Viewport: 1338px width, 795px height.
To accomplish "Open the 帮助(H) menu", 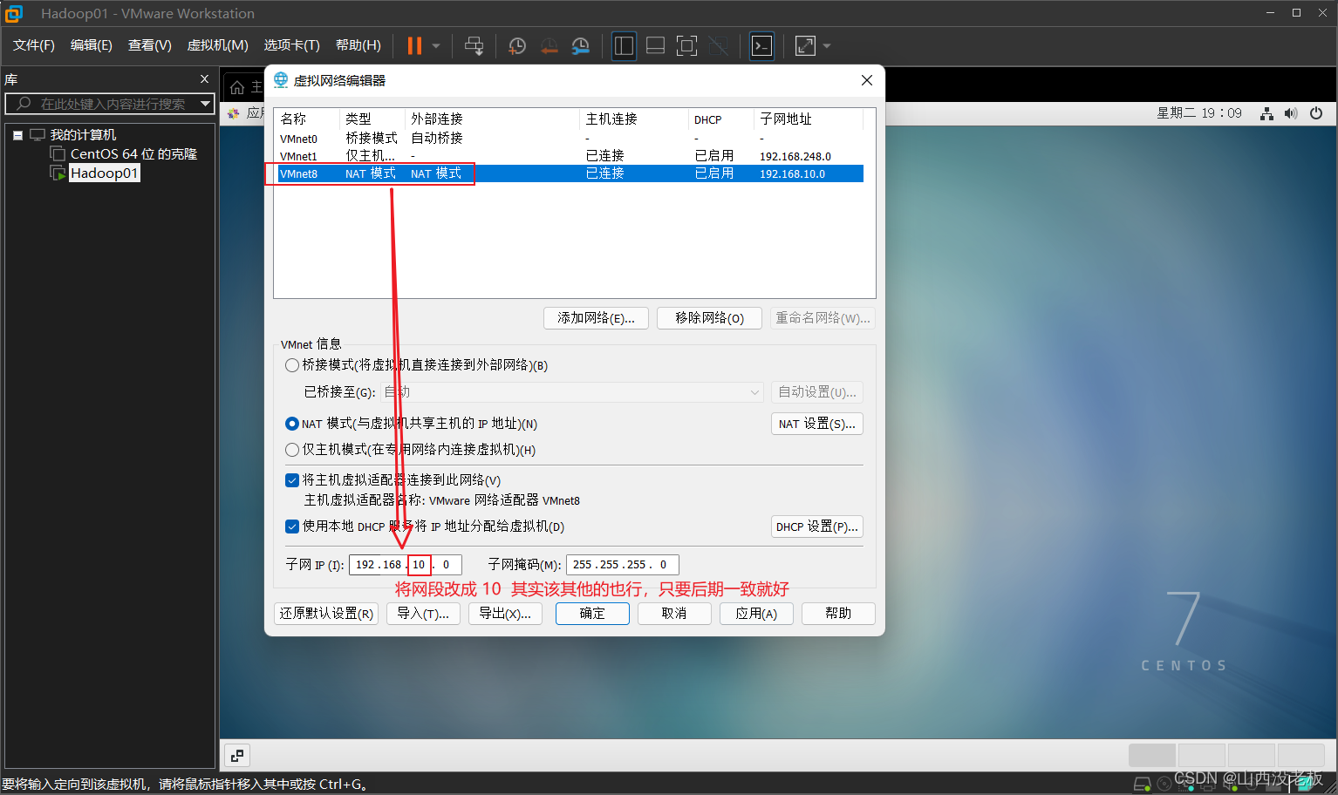I will click(x=358, y=45).
